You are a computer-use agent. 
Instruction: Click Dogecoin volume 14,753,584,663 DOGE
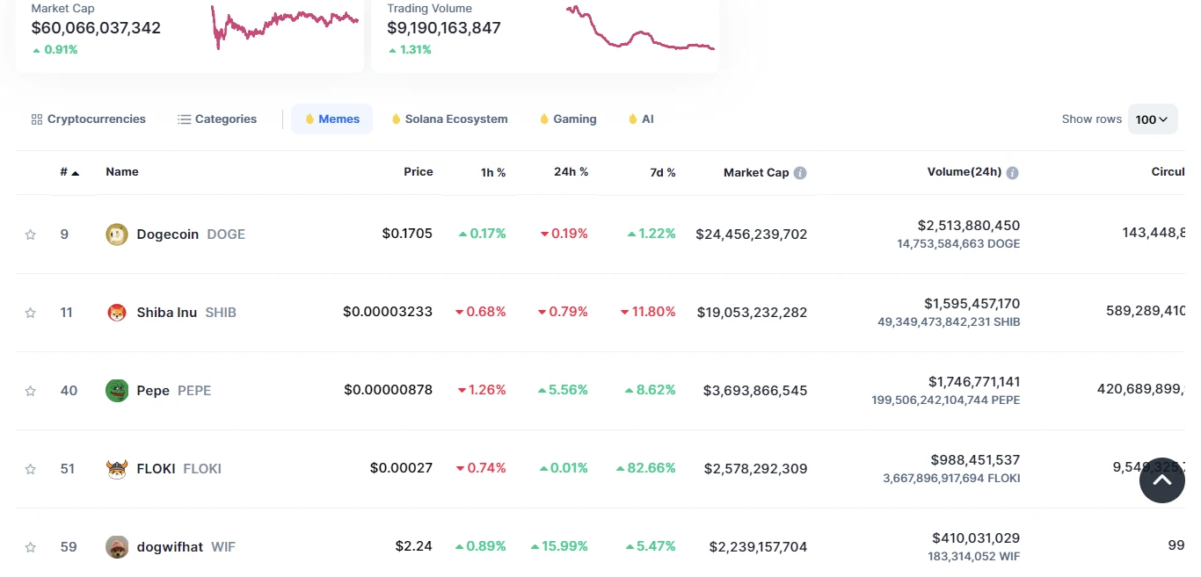pos(959,244)
